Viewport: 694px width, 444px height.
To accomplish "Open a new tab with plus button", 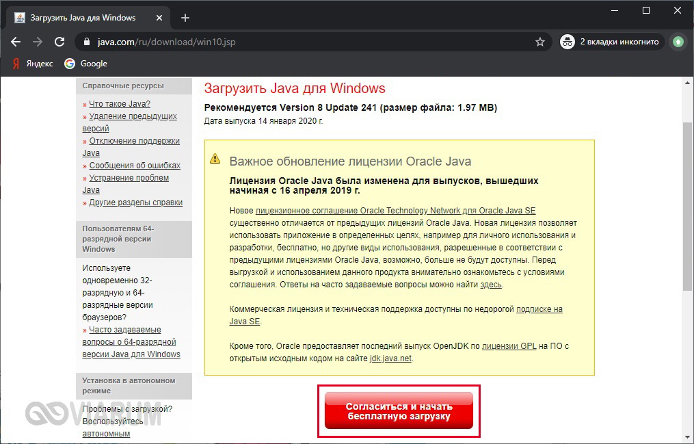I will pos(185,18).
